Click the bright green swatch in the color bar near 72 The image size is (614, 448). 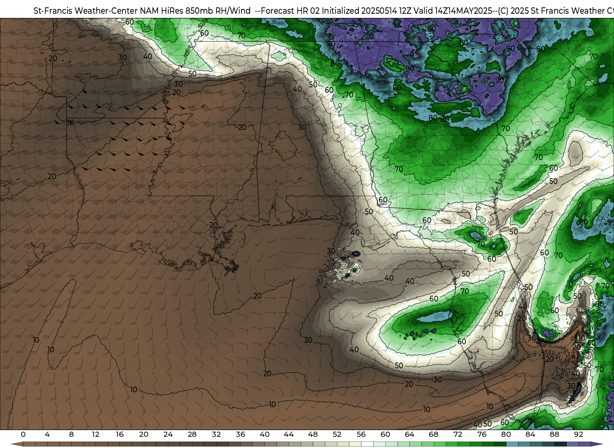click(452, 444)
